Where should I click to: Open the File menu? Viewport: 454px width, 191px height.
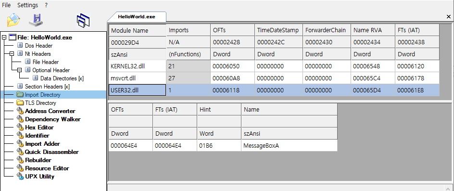point(6,5)
